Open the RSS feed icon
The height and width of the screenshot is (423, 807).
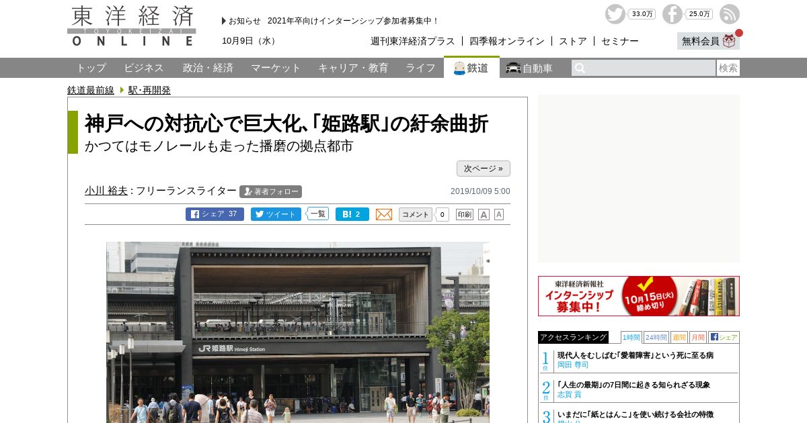coord(730,14)
